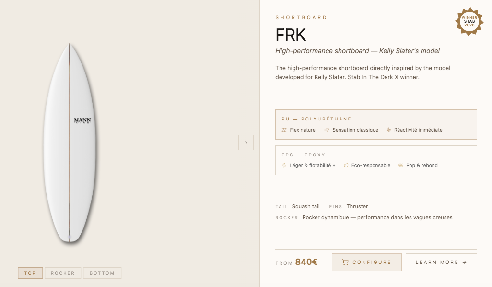Click the Réactivité immédiate lightning icon
Viewport: 492px width, 287px height.
tap(389, 130)
